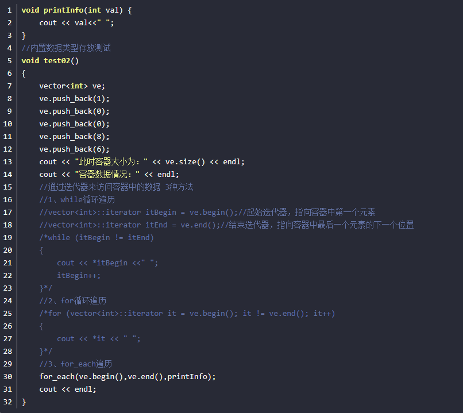Click the ve.push_back(8) statement
Viewport: 463px width, 413px height.
coord(74,137)
